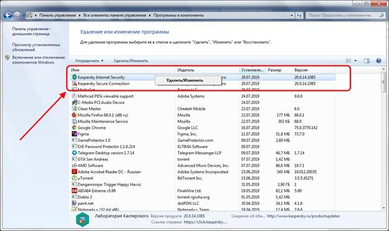Sort by the Установлено column header

(x=252, y=70)
